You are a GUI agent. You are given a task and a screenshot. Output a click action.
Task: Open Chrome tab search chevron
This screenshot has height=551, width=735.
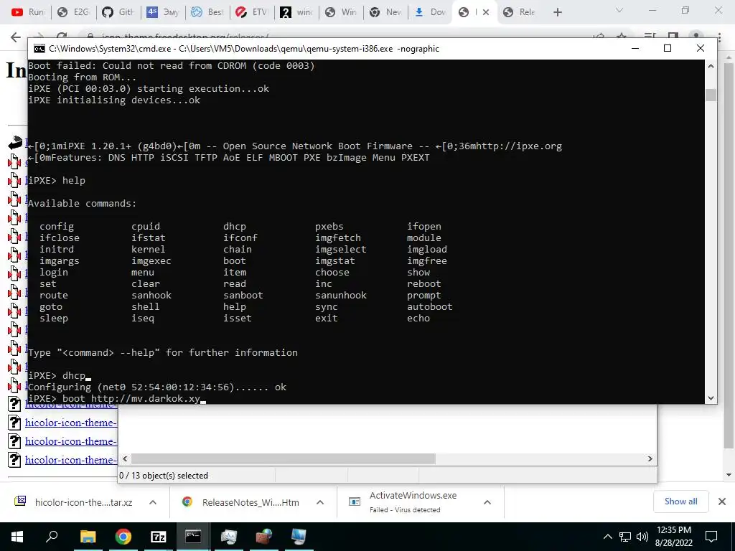tap(619, 11)
